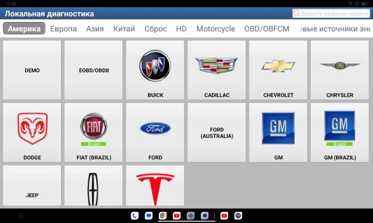The height and width of the screenshot is (223, 373).
Task: Select the Cadillac logo tile
Action: [216, 70]
